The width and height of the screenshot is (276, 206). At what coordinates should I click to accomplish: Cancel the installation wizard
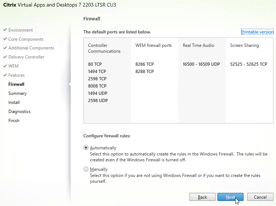260,197
